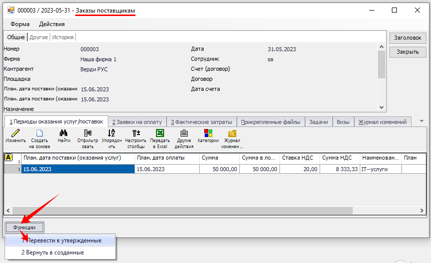Open the Функции dropdown button
The image size is (431, 263).
tap(24, 227)
